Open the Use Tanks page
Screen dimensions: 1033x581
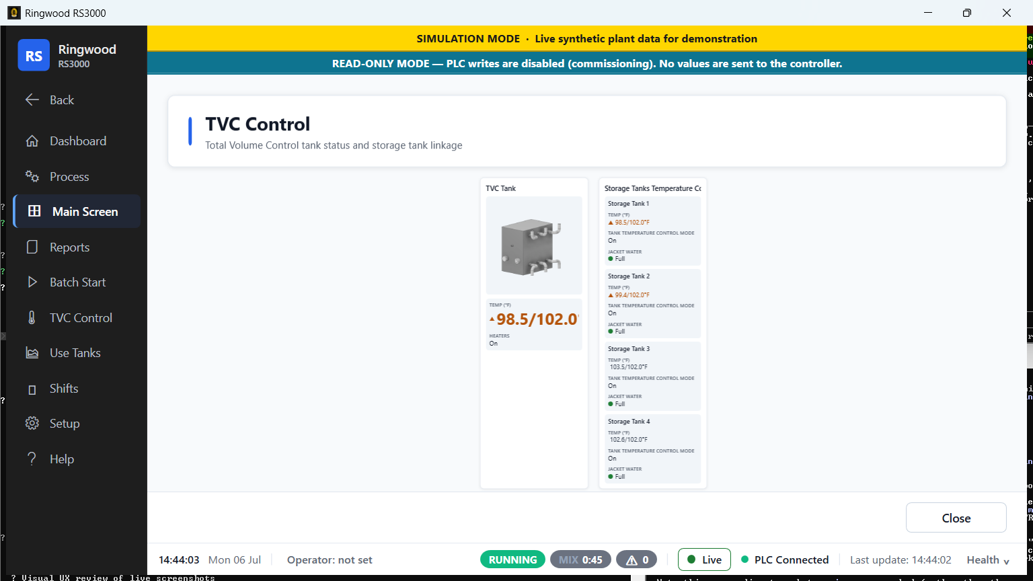(x=77, y=353)
